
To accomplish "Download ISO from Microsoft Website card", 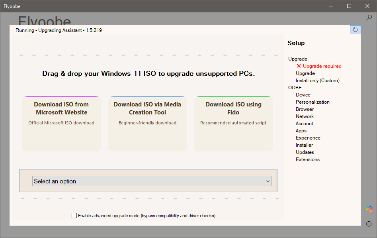I will [x=62, y=124].
